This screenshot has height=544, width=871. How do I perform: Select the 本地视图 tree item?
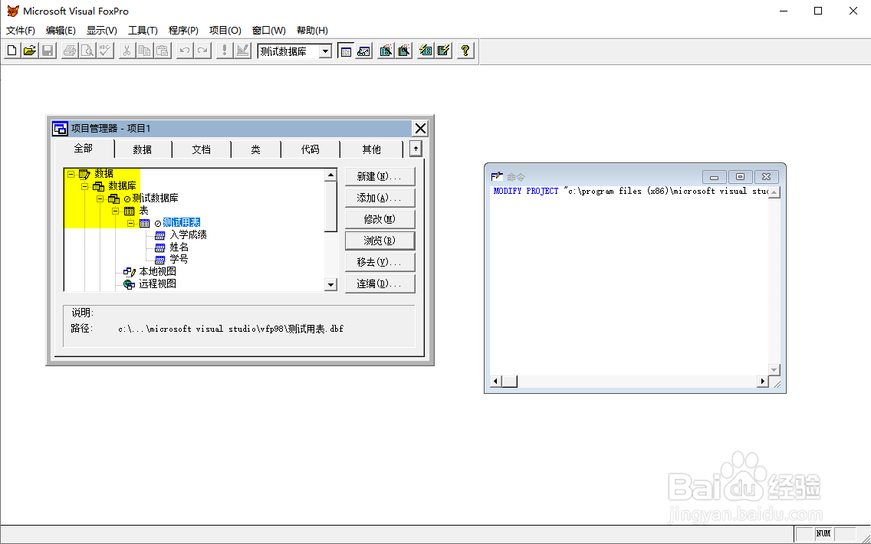(x=157, y=271)
